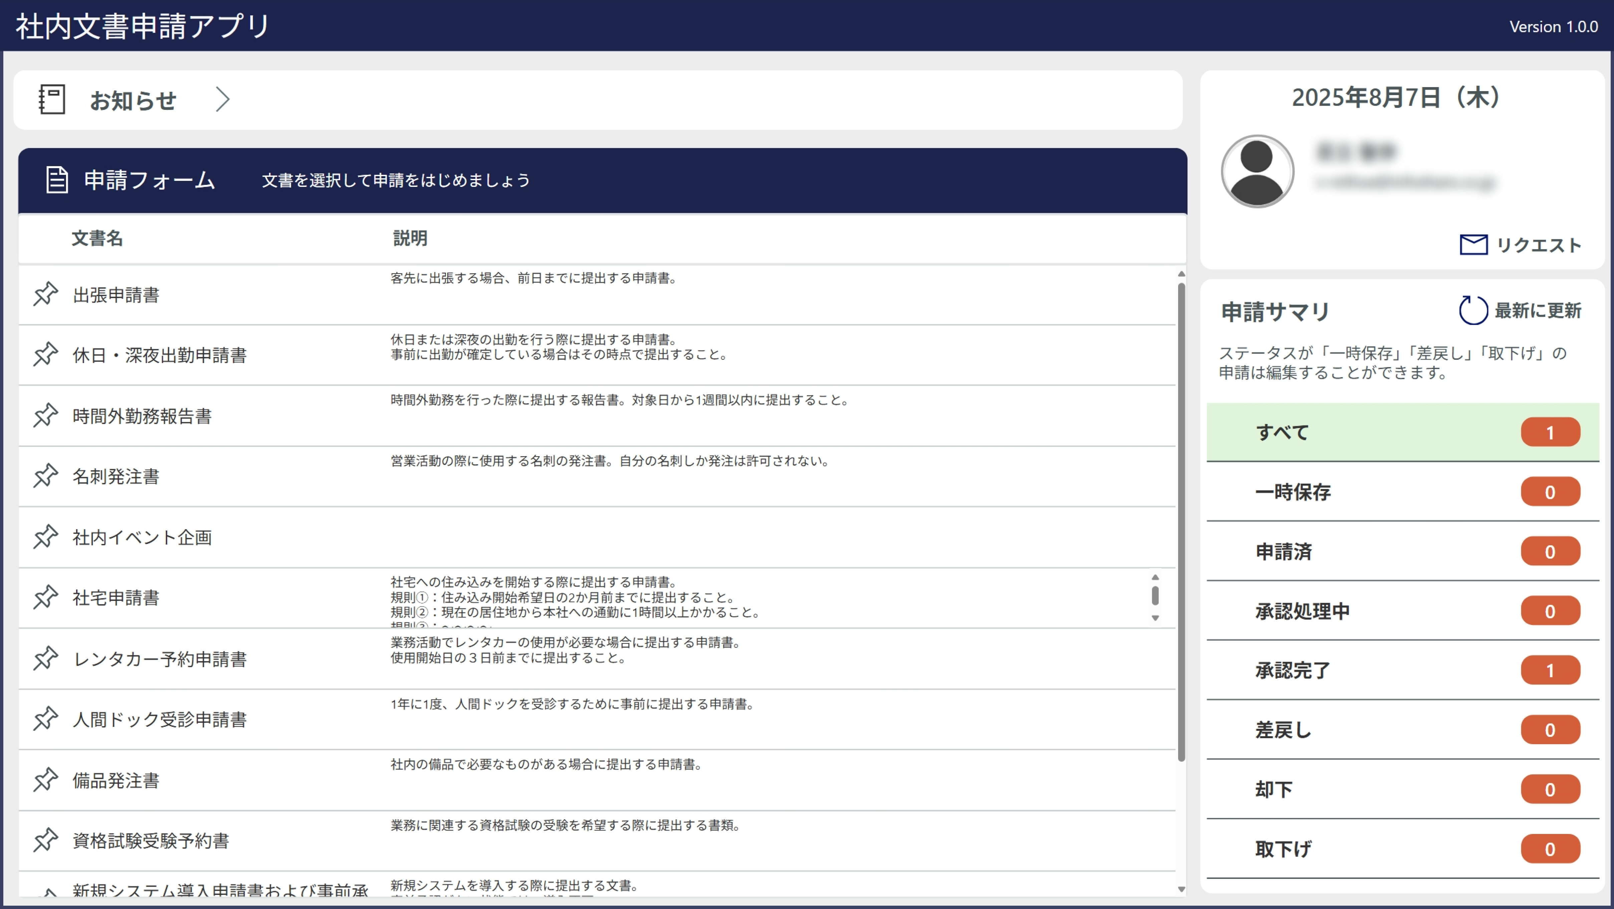Image resolution: width=1614 pixels, height=909 pixels.
Task: Click the お知らせ notebook icon
Action: click(51, 99)
